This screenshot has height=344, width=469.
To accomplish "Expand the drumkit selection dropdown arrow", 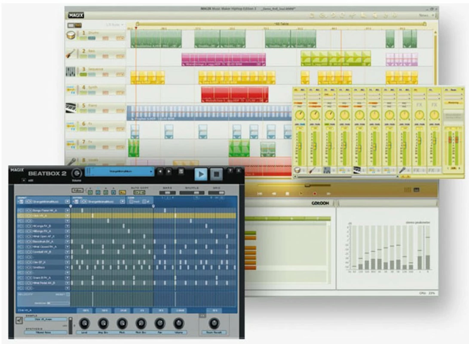I will point(67,202).
